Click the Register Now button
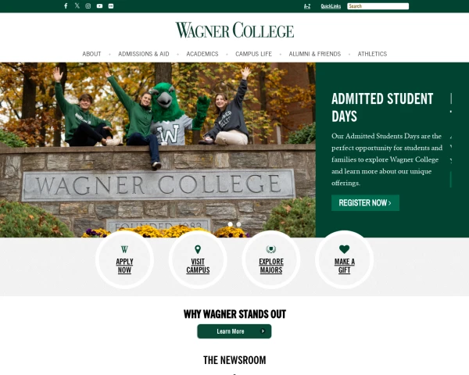Image resolution: width=469 pixels, height=375 pixels. (365, 203)
